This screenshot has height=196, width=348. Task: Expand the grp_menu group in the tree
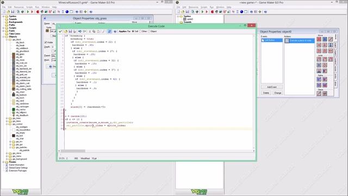coord(7,156)
